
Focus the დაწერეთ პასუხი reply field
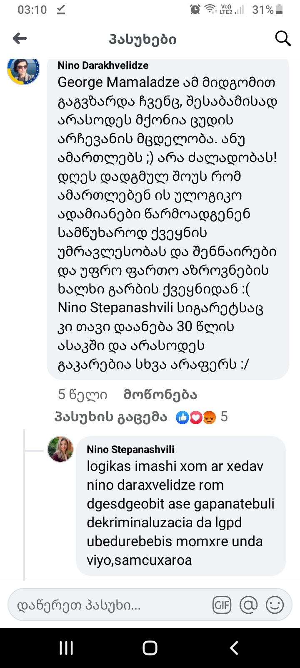(108, 605)
